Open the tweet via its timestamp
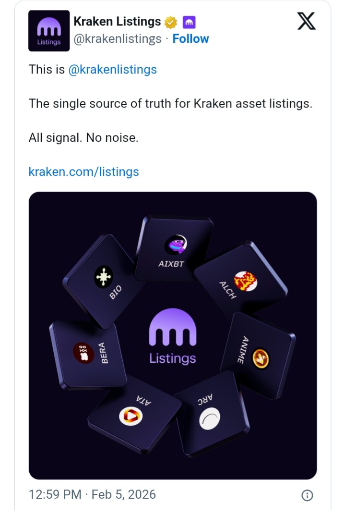 tap(91, 494)
